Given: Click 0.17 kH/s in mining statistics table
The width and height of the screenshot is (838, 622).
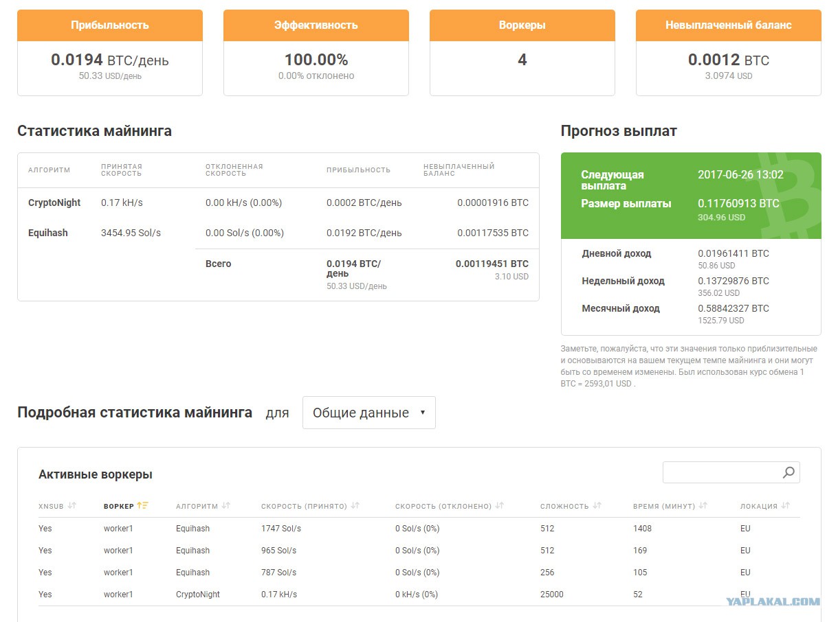Looking at the screenshot, I should (x=122, y=203).
